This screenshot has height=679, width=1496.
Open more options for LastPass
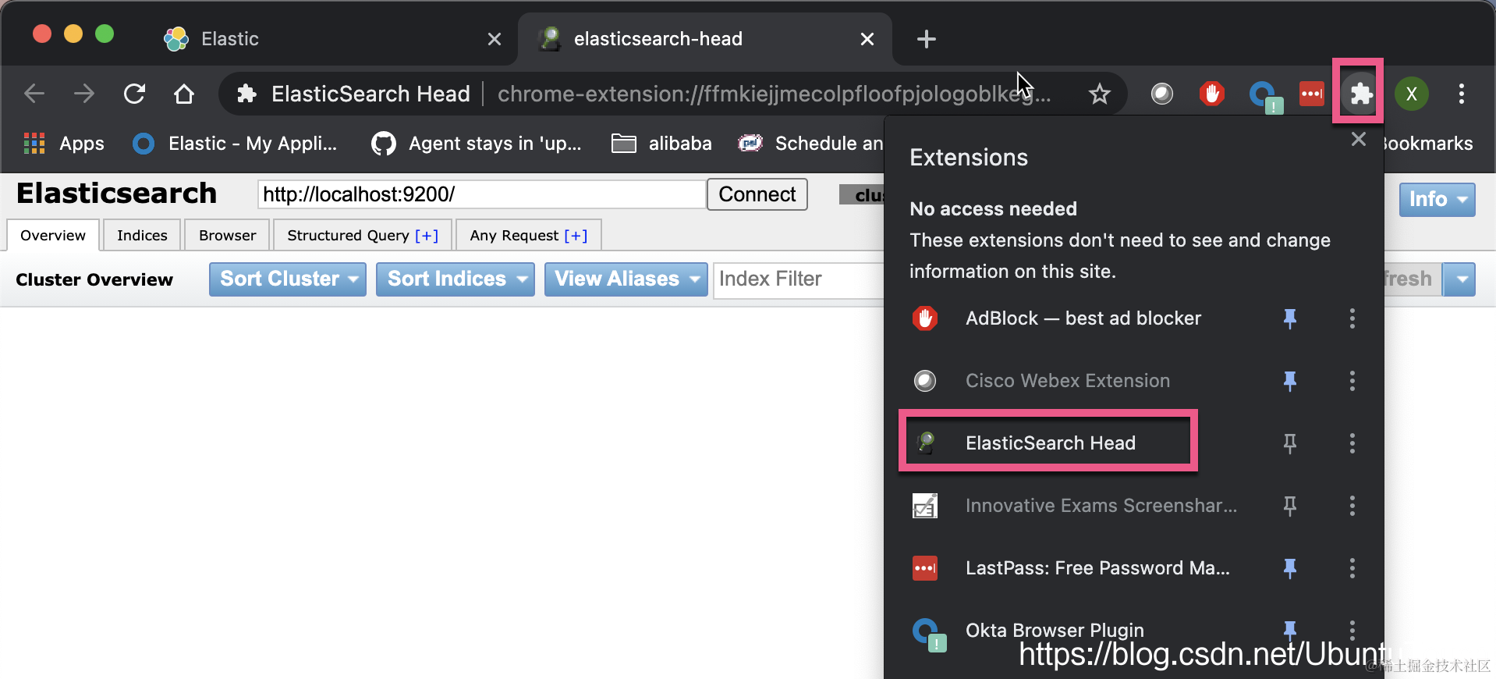tap(1352, 568)
